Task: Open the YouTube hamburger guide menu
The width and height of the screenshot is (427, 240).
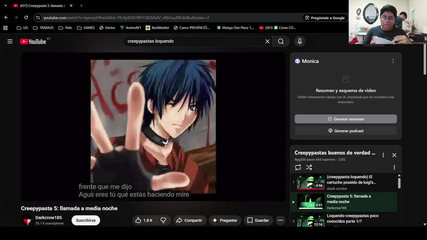Action: click(x=10, y=41)
